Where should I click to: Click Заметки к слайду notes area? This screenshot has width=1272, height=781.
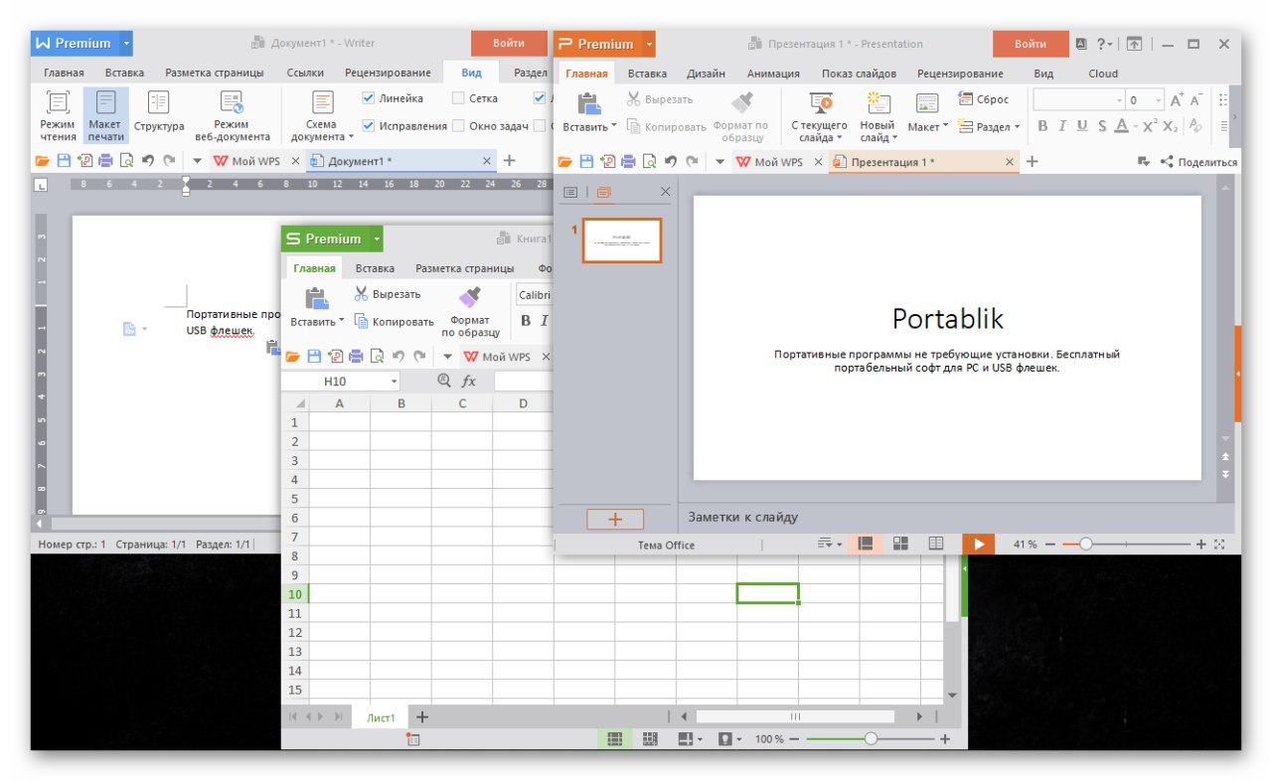point(743,517)
